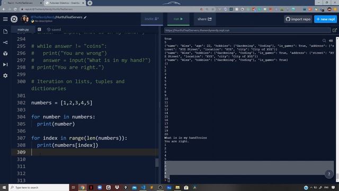Click the editor vertical scrollbar thumb
339x191 pixels.
[x=157, y=163]
